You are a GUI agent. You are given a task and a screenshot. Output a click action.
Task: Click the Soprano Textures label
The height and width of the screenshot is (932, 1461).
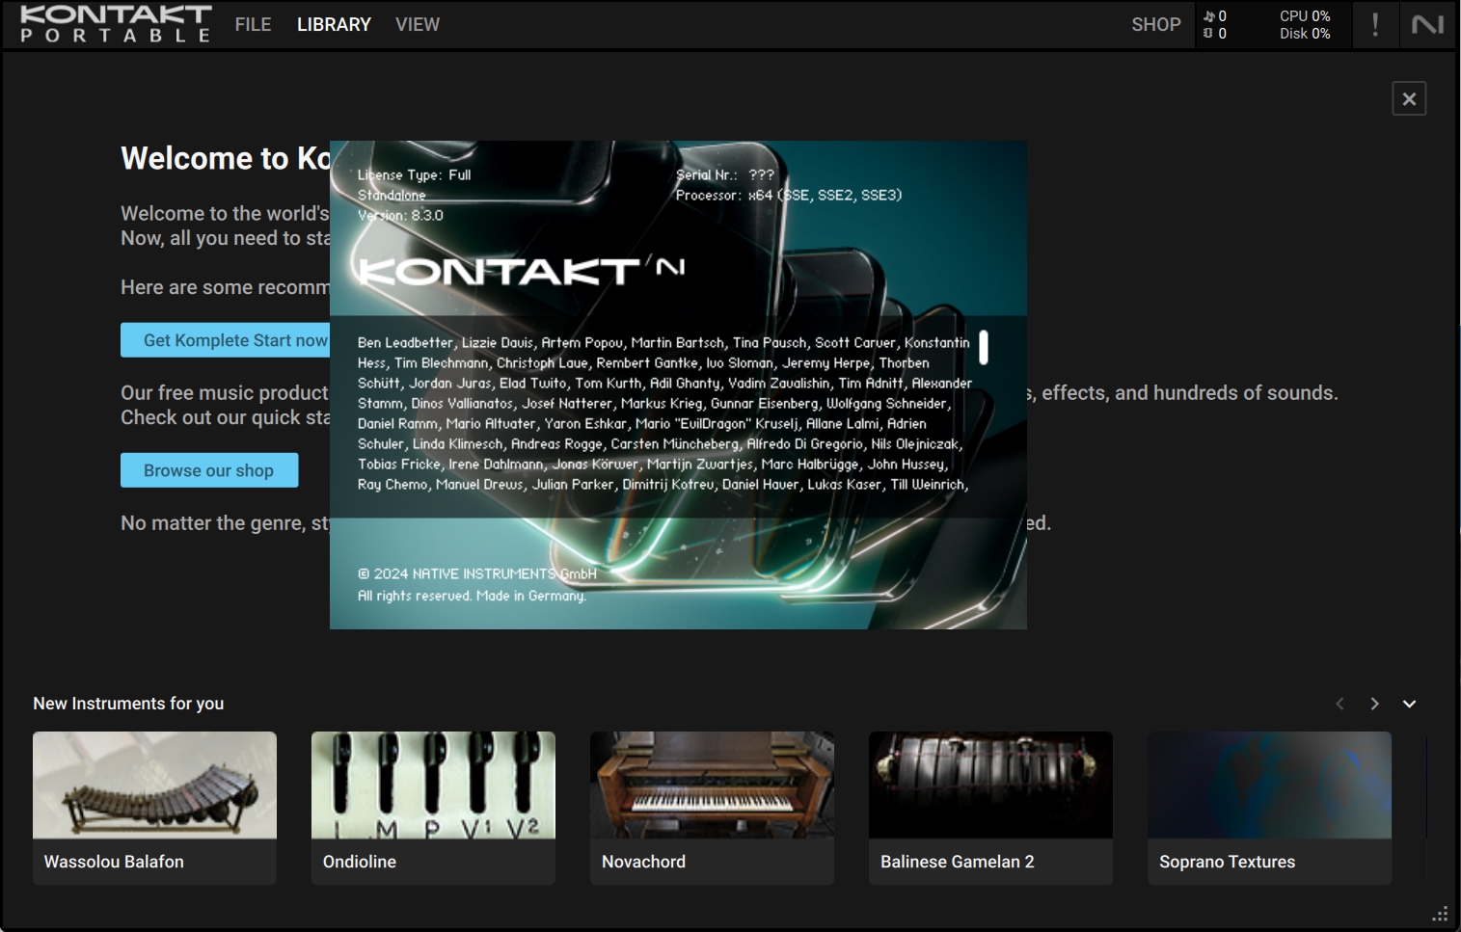(1227, 862)
